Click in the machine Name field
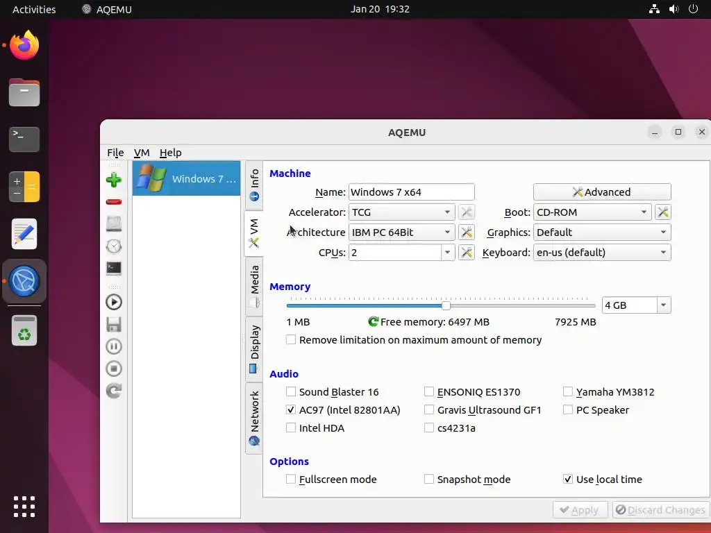711x533 pixels. (412, 192)
